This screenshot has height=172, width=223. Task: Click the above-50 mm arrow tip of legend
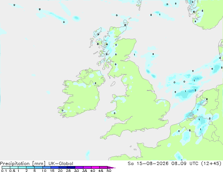111,167
